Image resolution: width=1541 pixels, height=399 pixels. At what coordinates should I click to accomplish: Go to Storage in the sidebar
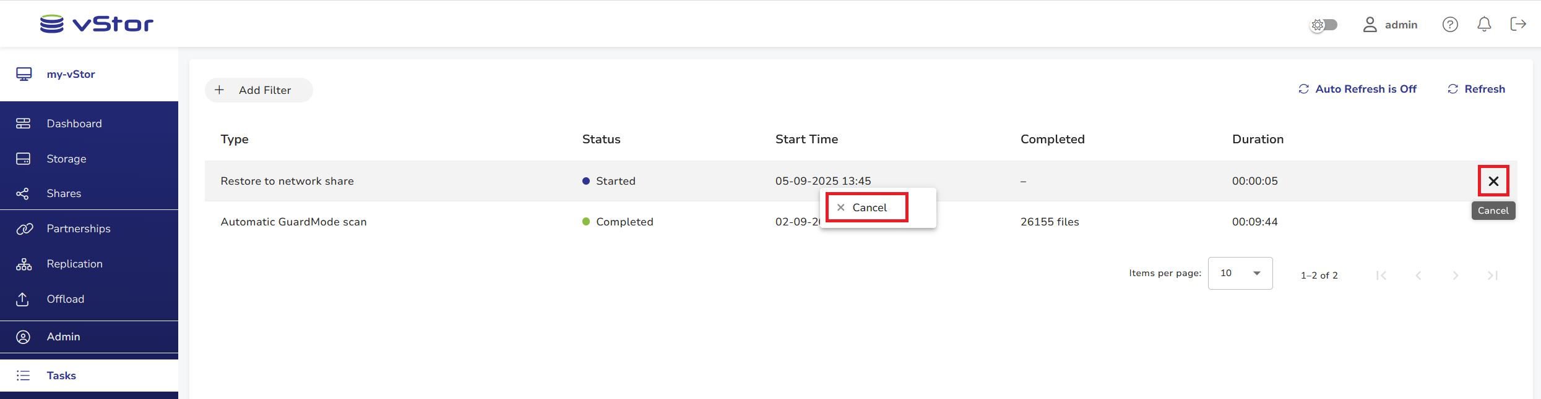pos(66,159)
